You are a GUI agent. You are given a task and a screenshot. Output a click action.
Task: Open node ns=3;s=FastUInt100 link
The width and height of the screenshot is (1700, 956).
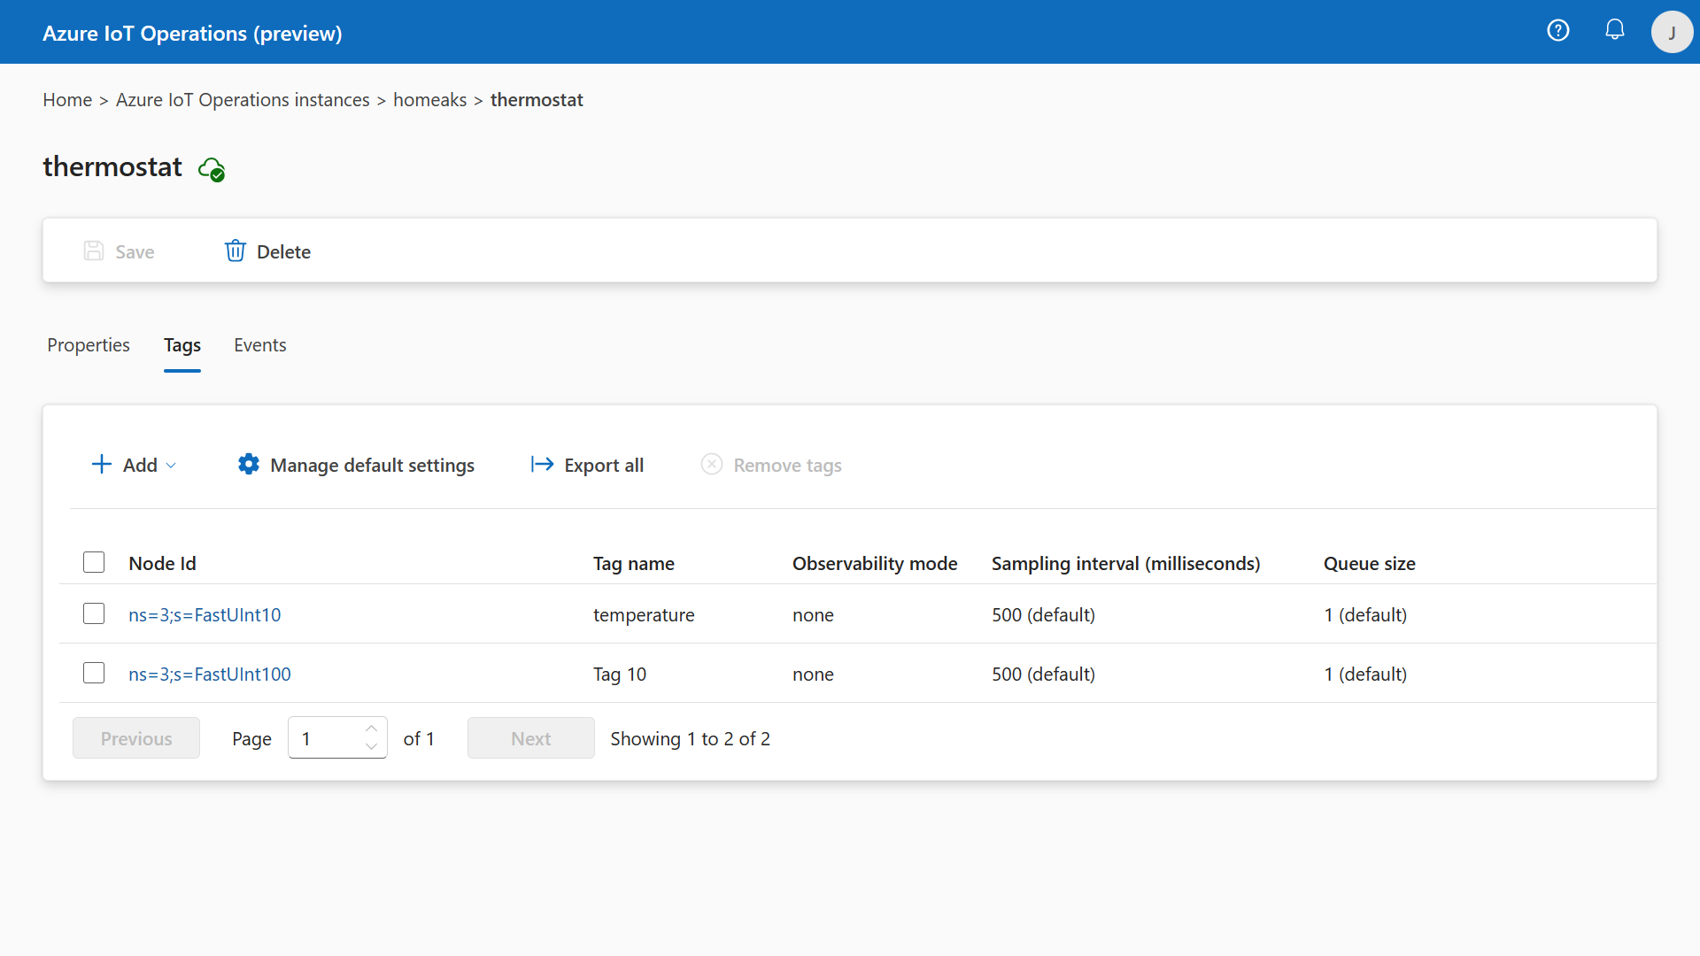[210, 675]
